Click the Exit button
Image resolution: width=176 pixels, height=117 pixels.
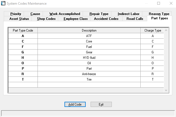(101, 104)
